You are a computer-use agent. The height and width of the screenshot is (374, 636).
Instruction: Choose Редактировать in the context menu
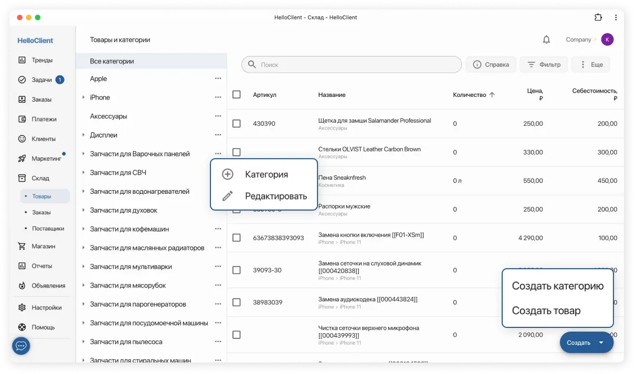[275, 196]
